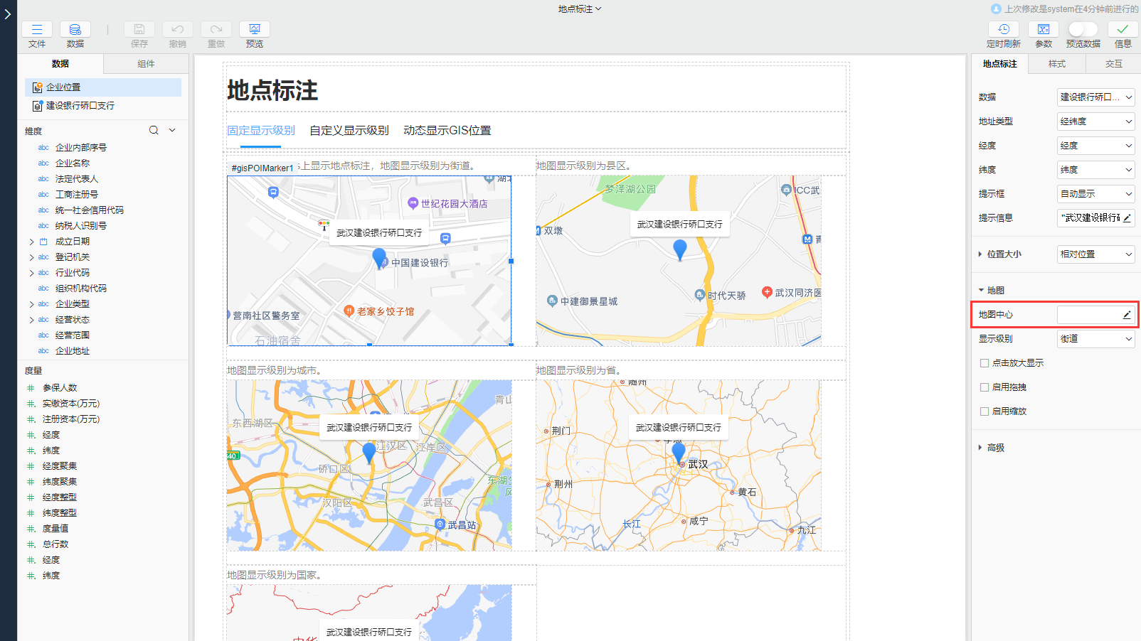Click the 撤销 (Undo) icon
The height and width of the screenshot is (641, 1141).
[177, 29]
